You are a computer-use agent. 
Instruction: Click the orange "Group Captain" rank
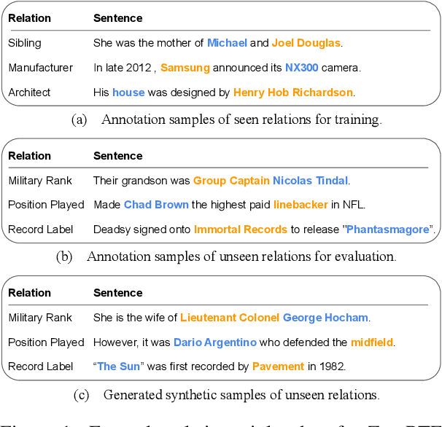[231, 180]
